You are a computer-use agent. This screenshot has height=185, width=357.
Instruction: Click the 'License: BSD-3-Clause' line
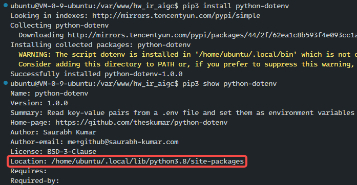(53, 152)
